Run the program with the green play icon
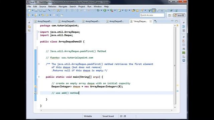 click(x=105, y=10)
